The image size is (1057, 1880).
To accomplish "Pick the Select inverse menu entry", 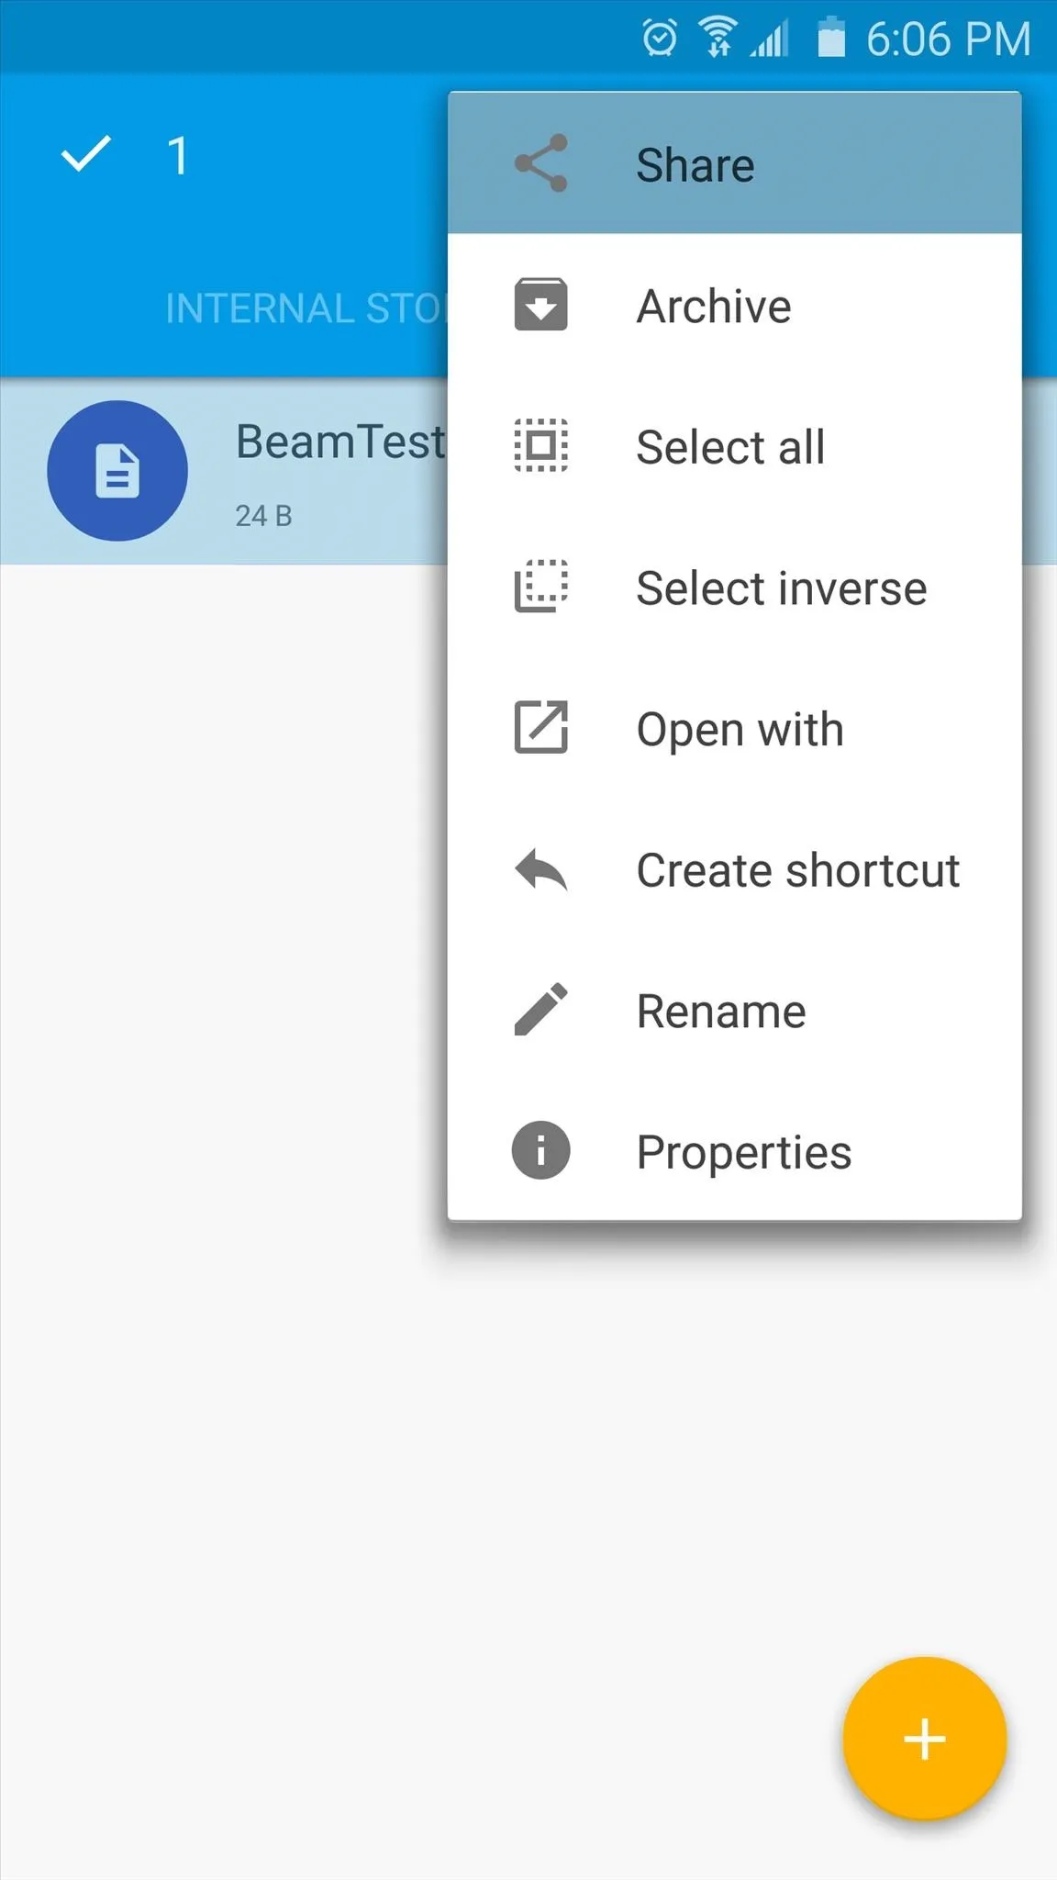I will tap(735, 587).
